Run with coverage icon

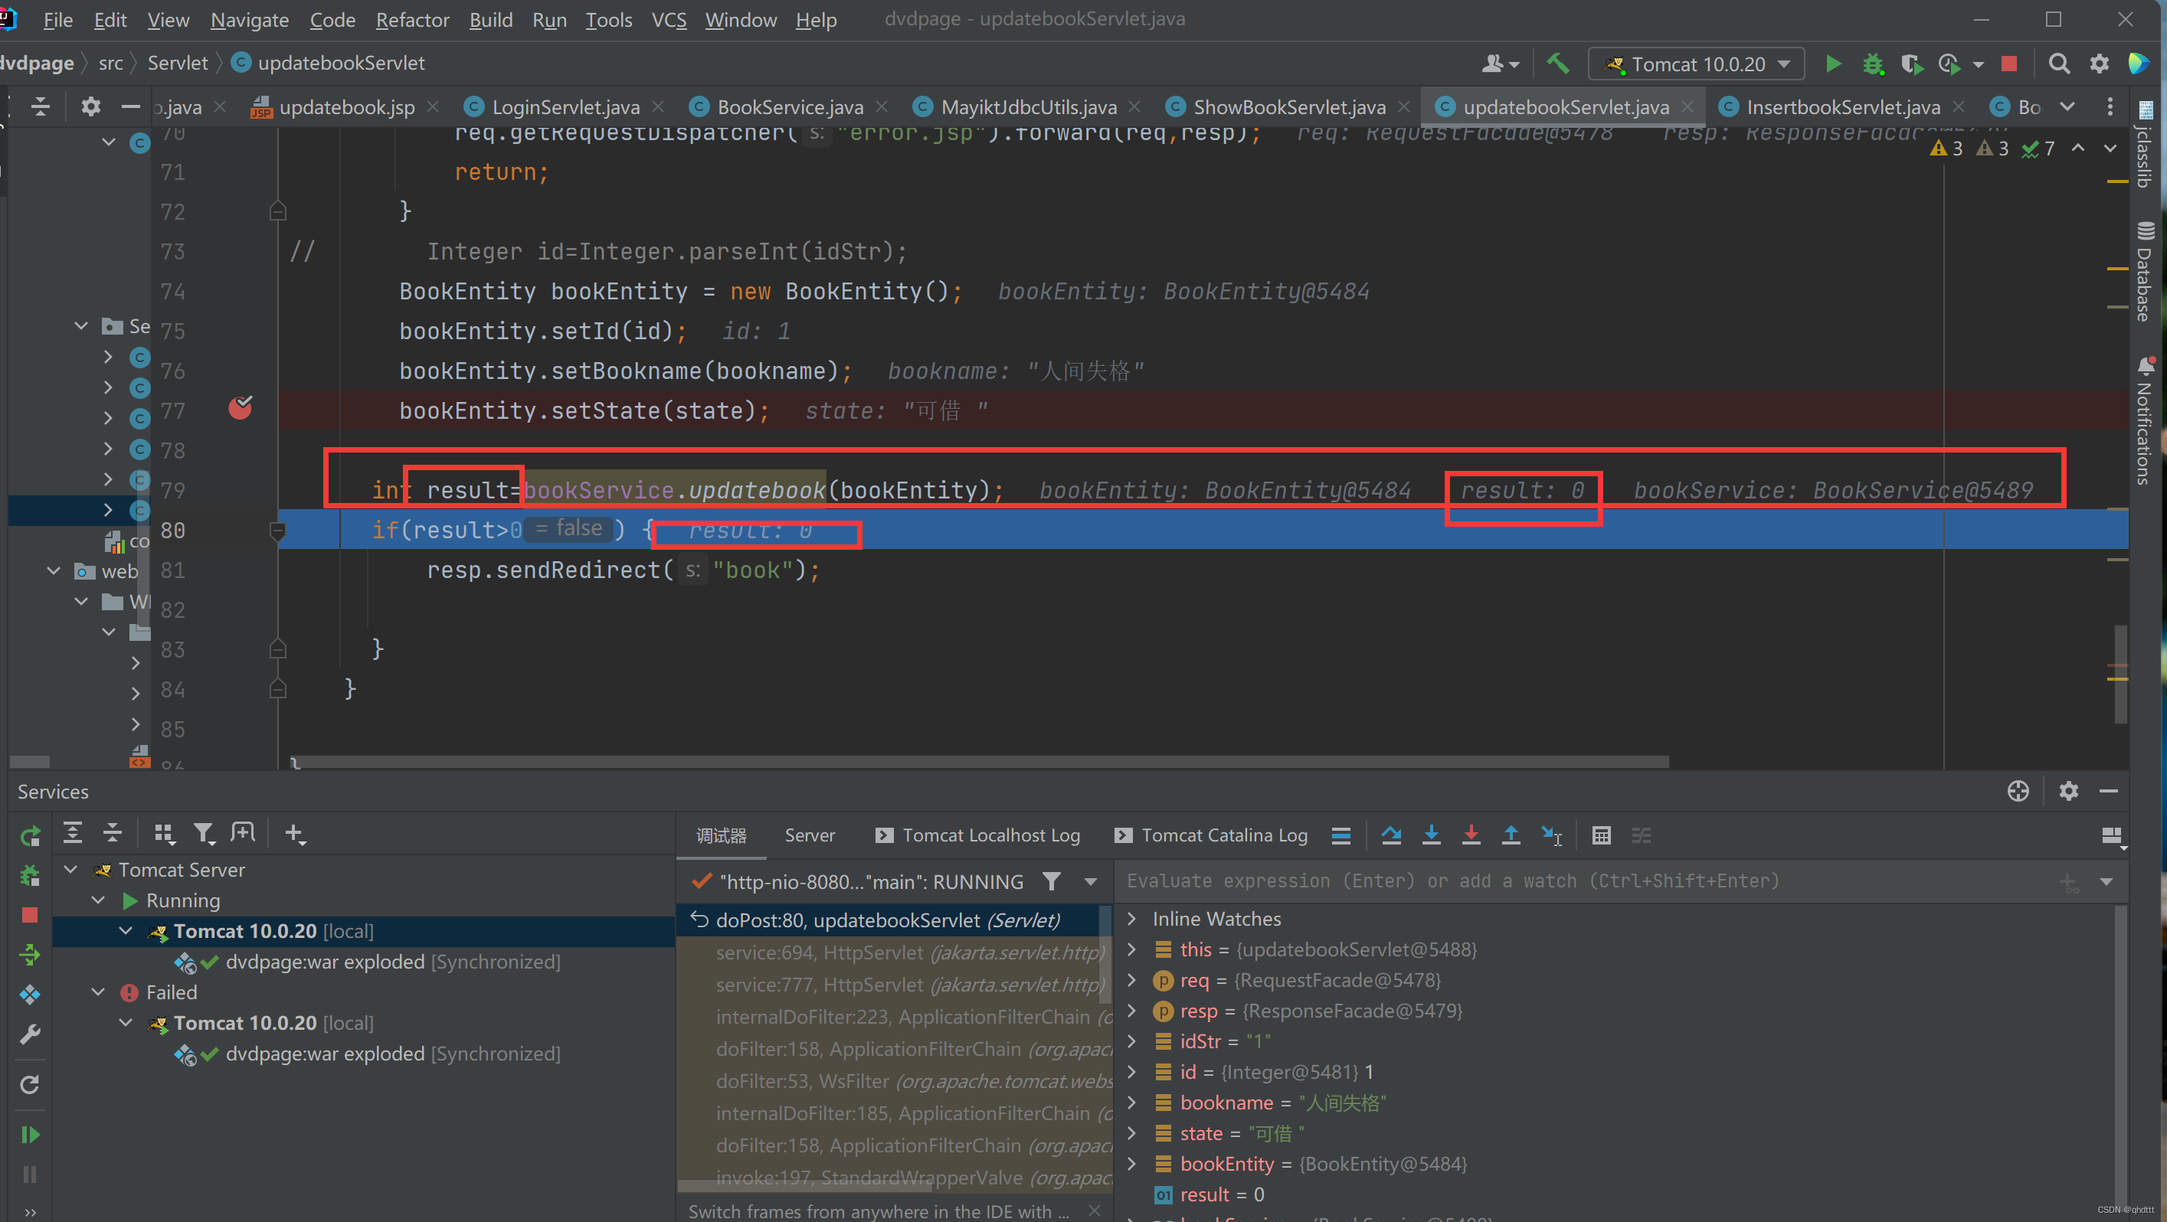pos(1911,64)
